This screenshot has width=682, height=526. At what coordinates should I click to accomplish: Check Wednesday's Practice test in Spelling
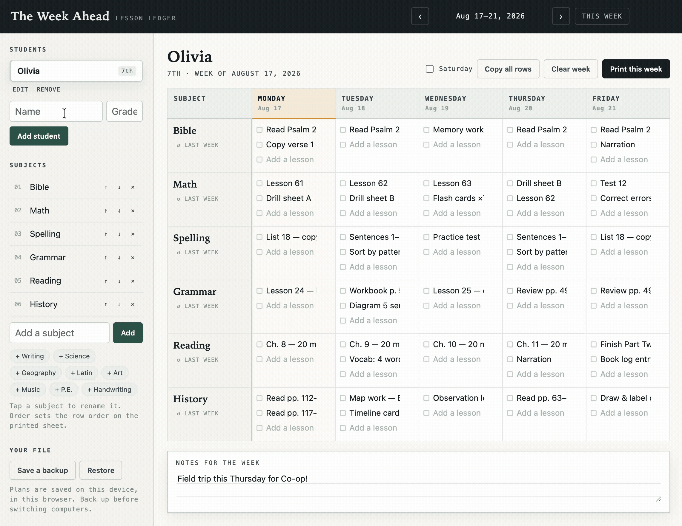(x=426, y=237)
